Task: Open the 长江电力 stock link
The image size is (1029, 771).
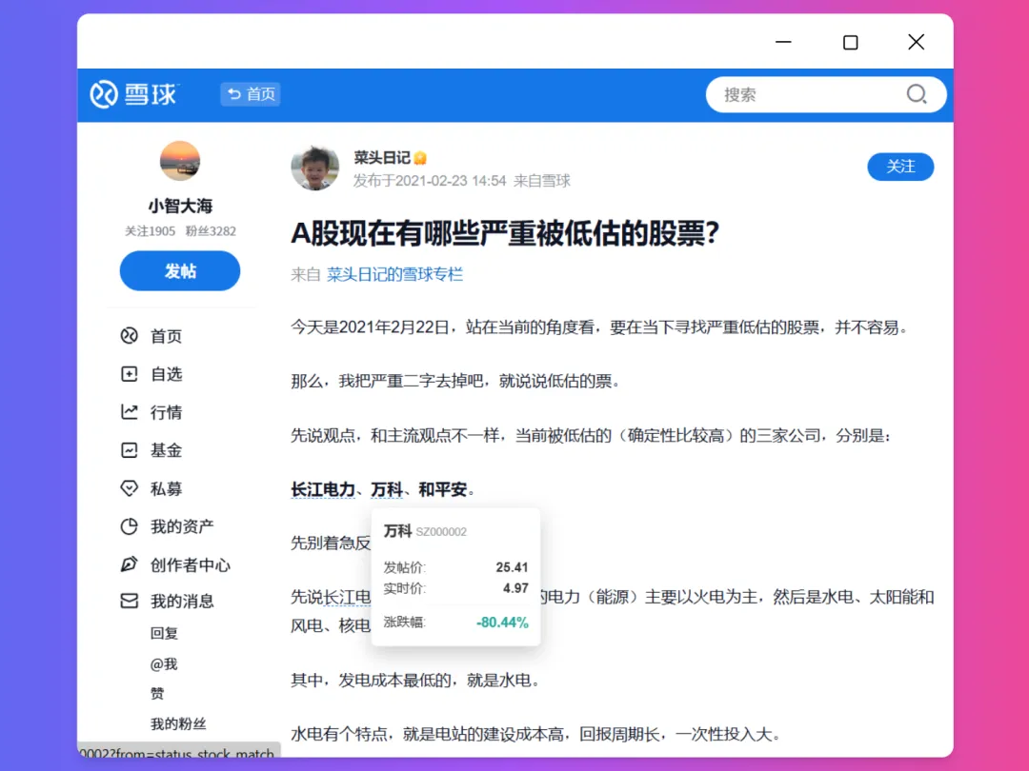Action: click(323, 489)
